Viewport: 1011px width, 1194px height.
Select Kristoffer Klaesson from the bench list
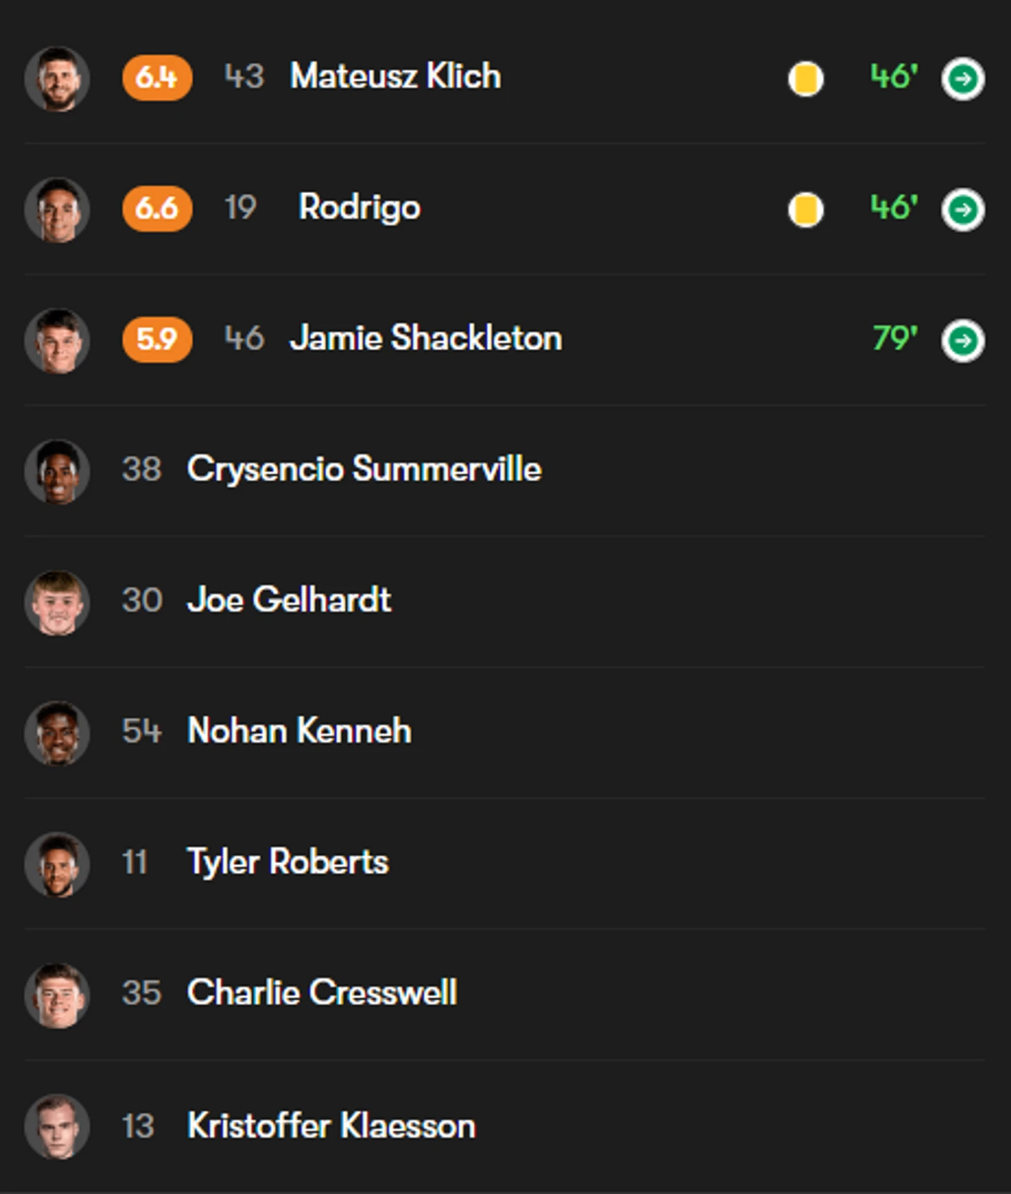point(332,1125)
